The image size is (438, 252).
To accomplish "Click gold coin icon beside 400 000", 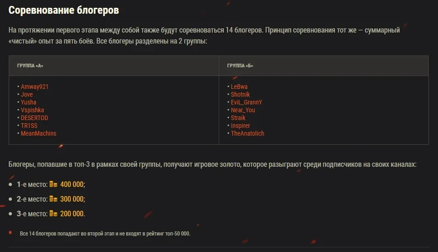I will pos(53,184).
